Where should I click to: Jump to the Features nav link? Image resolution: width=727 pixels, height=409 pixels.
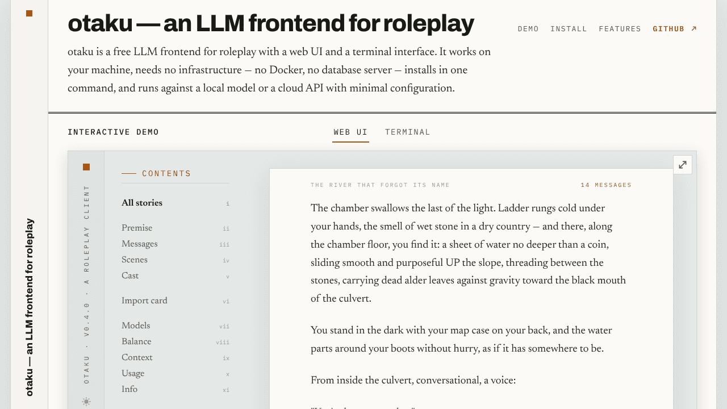click(620, 29)
